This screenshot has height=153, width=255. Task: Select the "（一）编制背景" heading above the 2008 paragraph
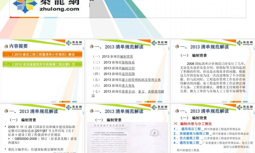click(194, 55)
